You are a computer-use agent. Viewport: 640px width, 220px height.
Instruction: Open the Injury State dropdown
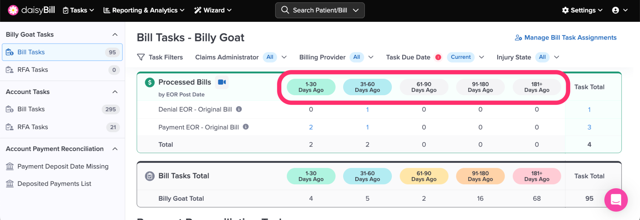[557, 57]
